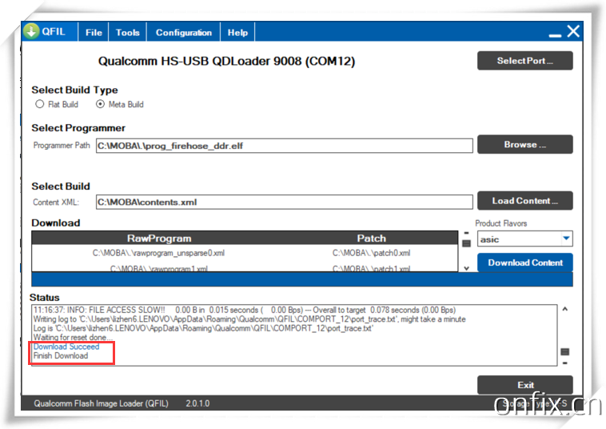Select the Meta Build radio button
The height and width of the screenshot is (429, 606).
(x=100, y=104)
